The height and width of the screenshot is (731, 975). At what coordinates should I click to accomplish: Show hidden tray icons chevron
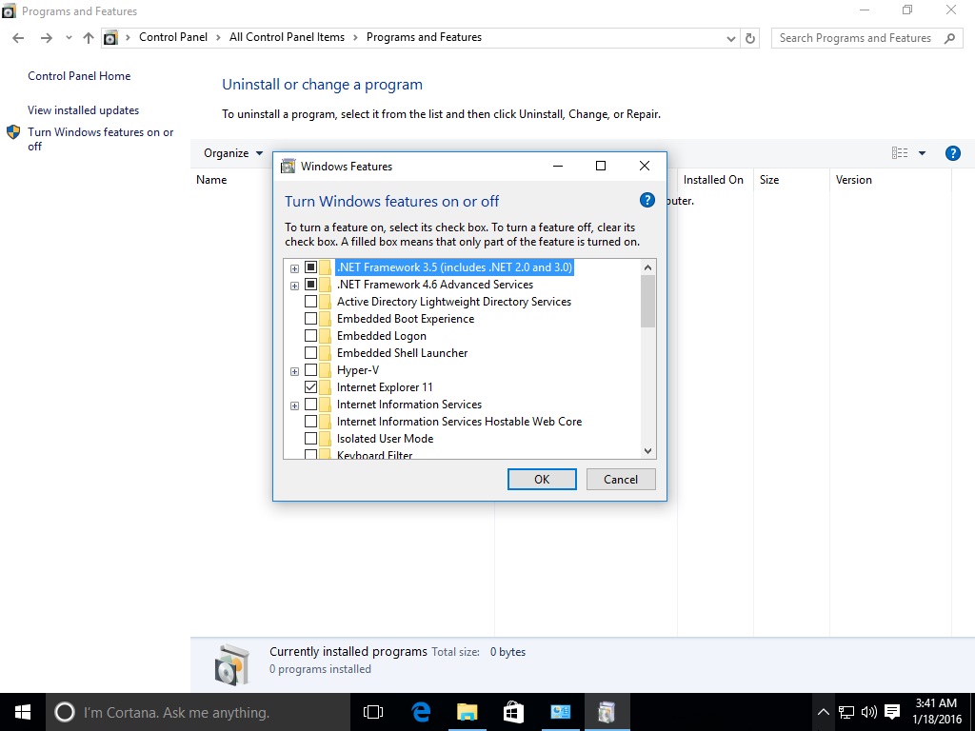pos(823,712)
